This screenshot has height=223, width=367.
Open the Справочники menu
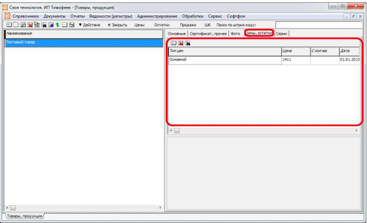coord(26,16)
